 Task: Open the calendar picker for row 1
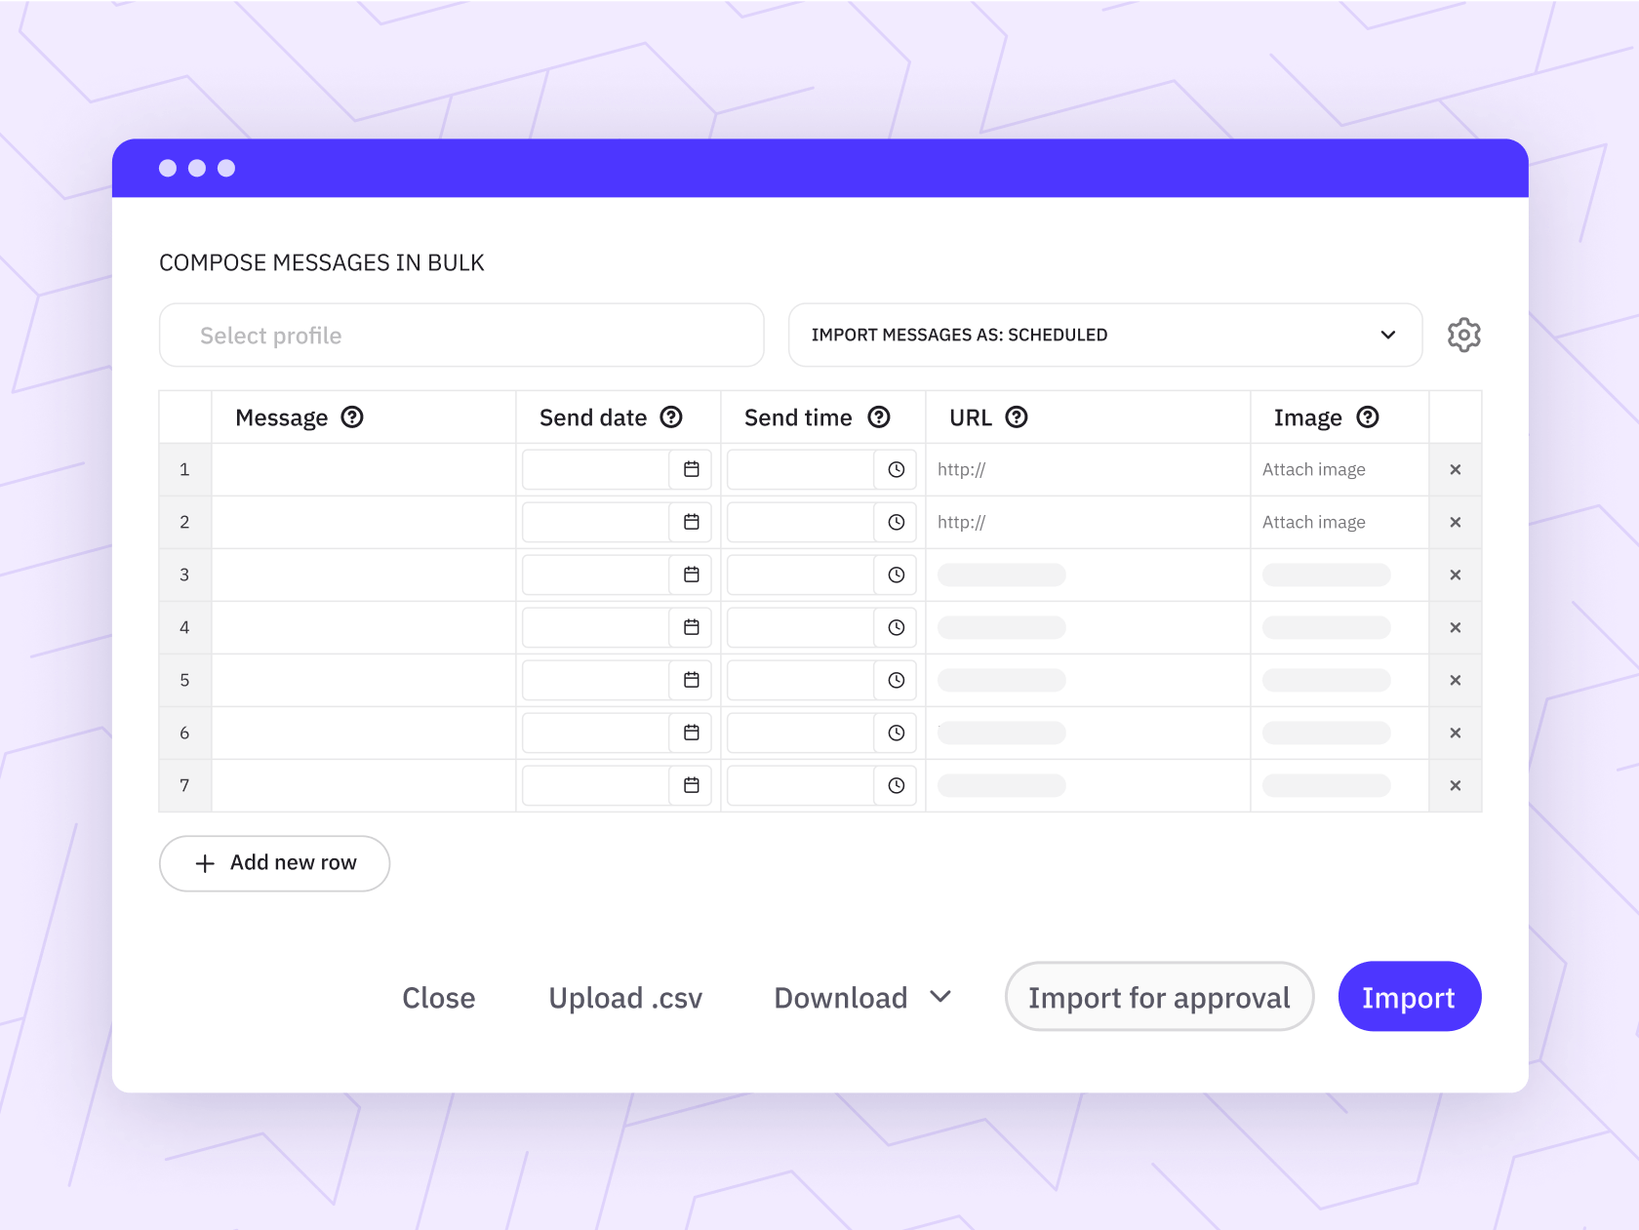point(693,469)
